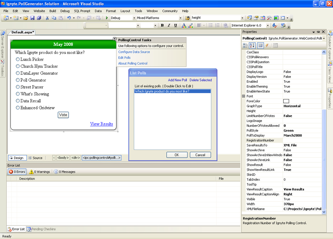Click the Check Accessibility wheelchair icon

pyautogui.click(x=275, y=26)
